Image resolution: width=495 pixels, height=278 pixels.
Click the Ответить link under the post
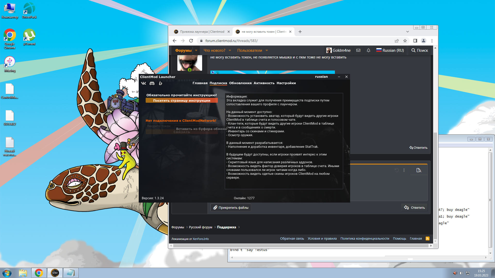click(x=418, y=148)
